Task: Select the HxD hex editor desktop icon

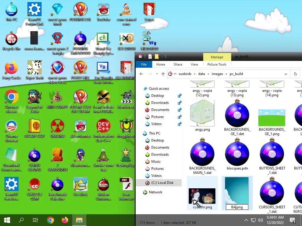Action: click(126, 41)
